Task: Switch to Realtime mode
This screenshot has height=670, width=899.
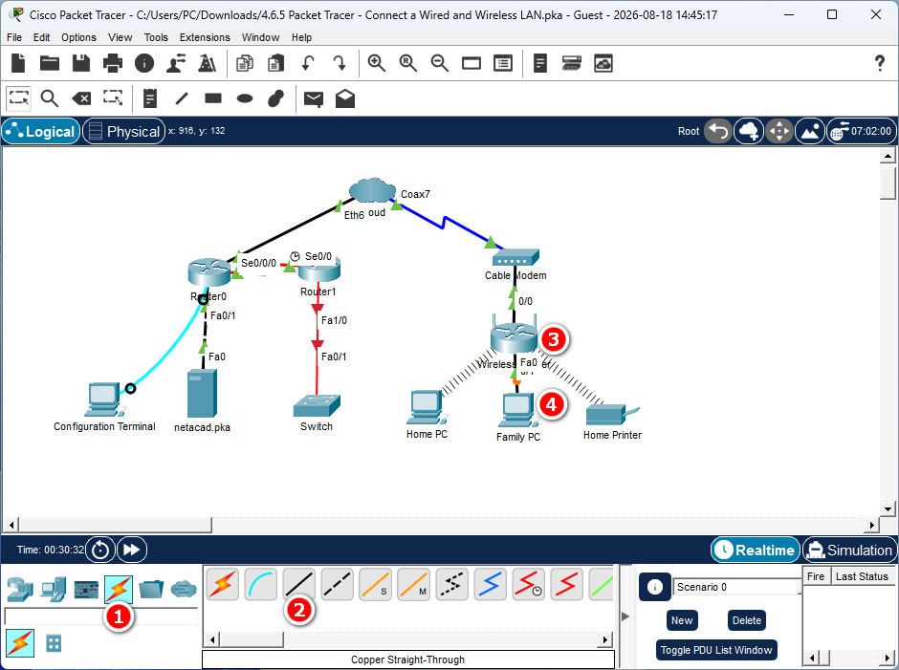Action: tap(756, 551)
